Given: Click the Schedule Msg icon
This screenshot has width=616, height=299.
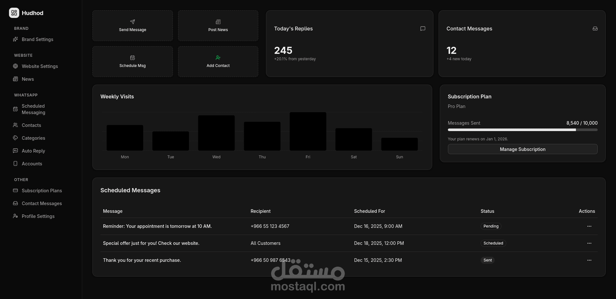Looking at the screenshot, I should coord(133,58).
